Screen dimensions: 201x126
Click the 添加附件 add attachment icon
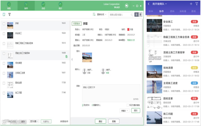(x=83, y=105)
